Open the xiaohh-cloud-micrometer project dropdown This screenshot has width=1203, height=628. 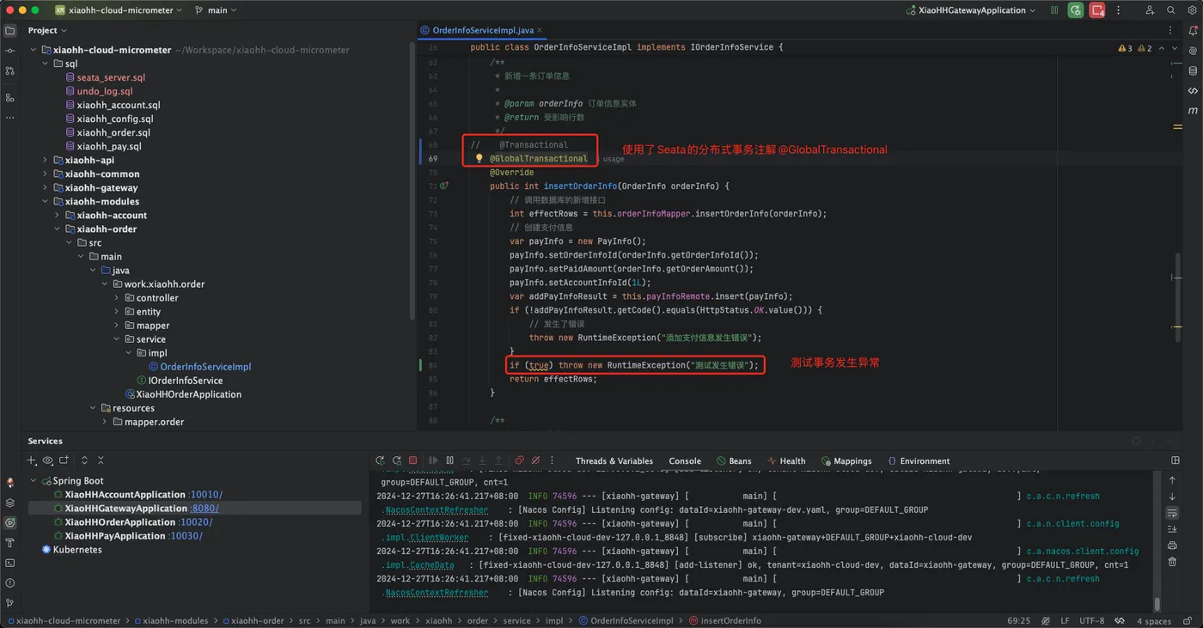119,10
